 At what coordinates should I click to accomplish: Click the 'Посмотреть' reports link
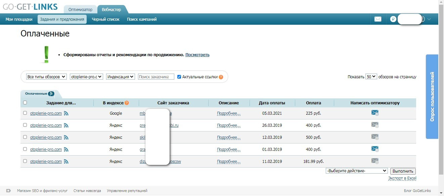coord(197,55)
